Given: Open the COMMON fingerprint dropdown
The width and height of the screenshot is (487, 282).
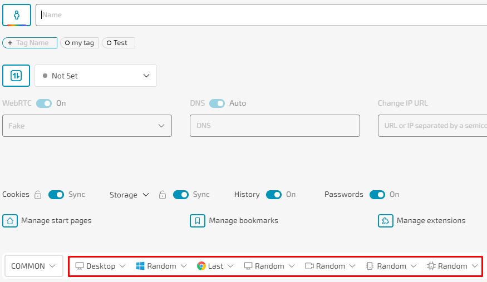Looking at the screenshot, I should pos(34,266).
